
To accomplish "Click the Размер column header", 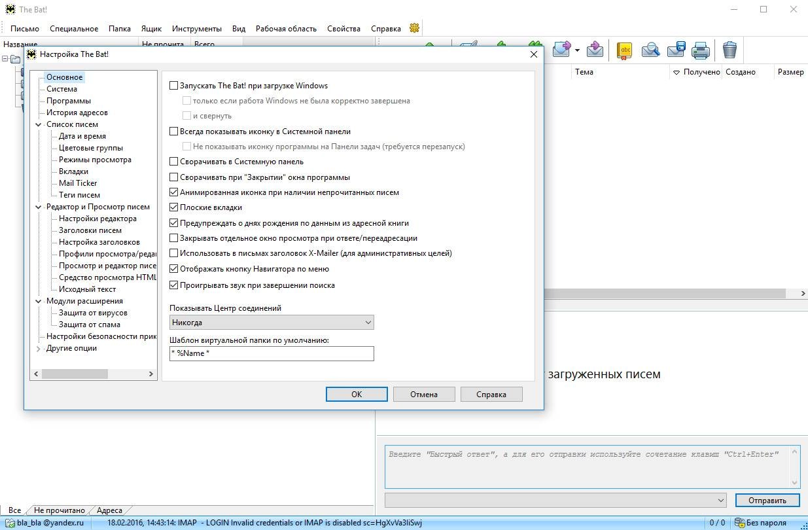I will pyautogui.click(x=791, y=72).
